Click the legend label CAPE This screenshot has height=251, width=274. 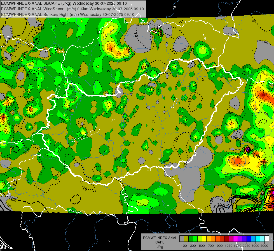[160, 242]
